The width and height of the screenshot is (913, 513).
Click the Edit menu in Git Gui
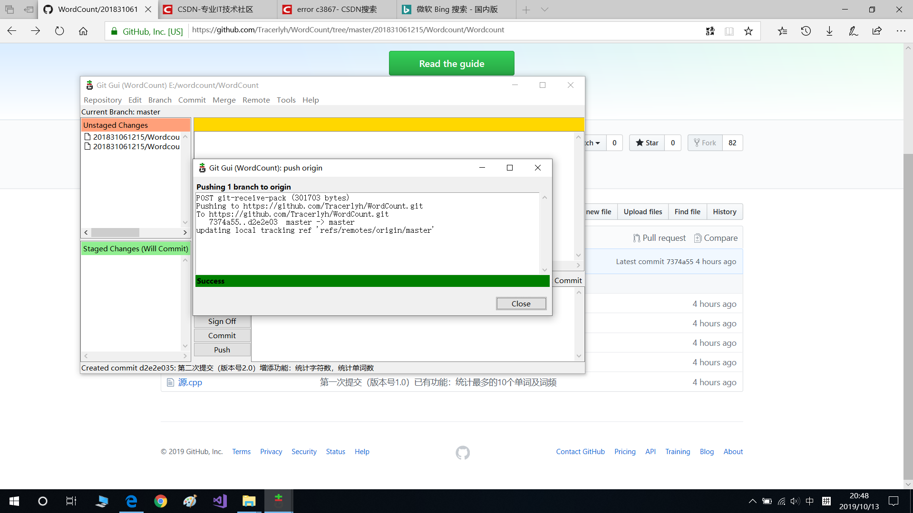(x=135, y=100)
